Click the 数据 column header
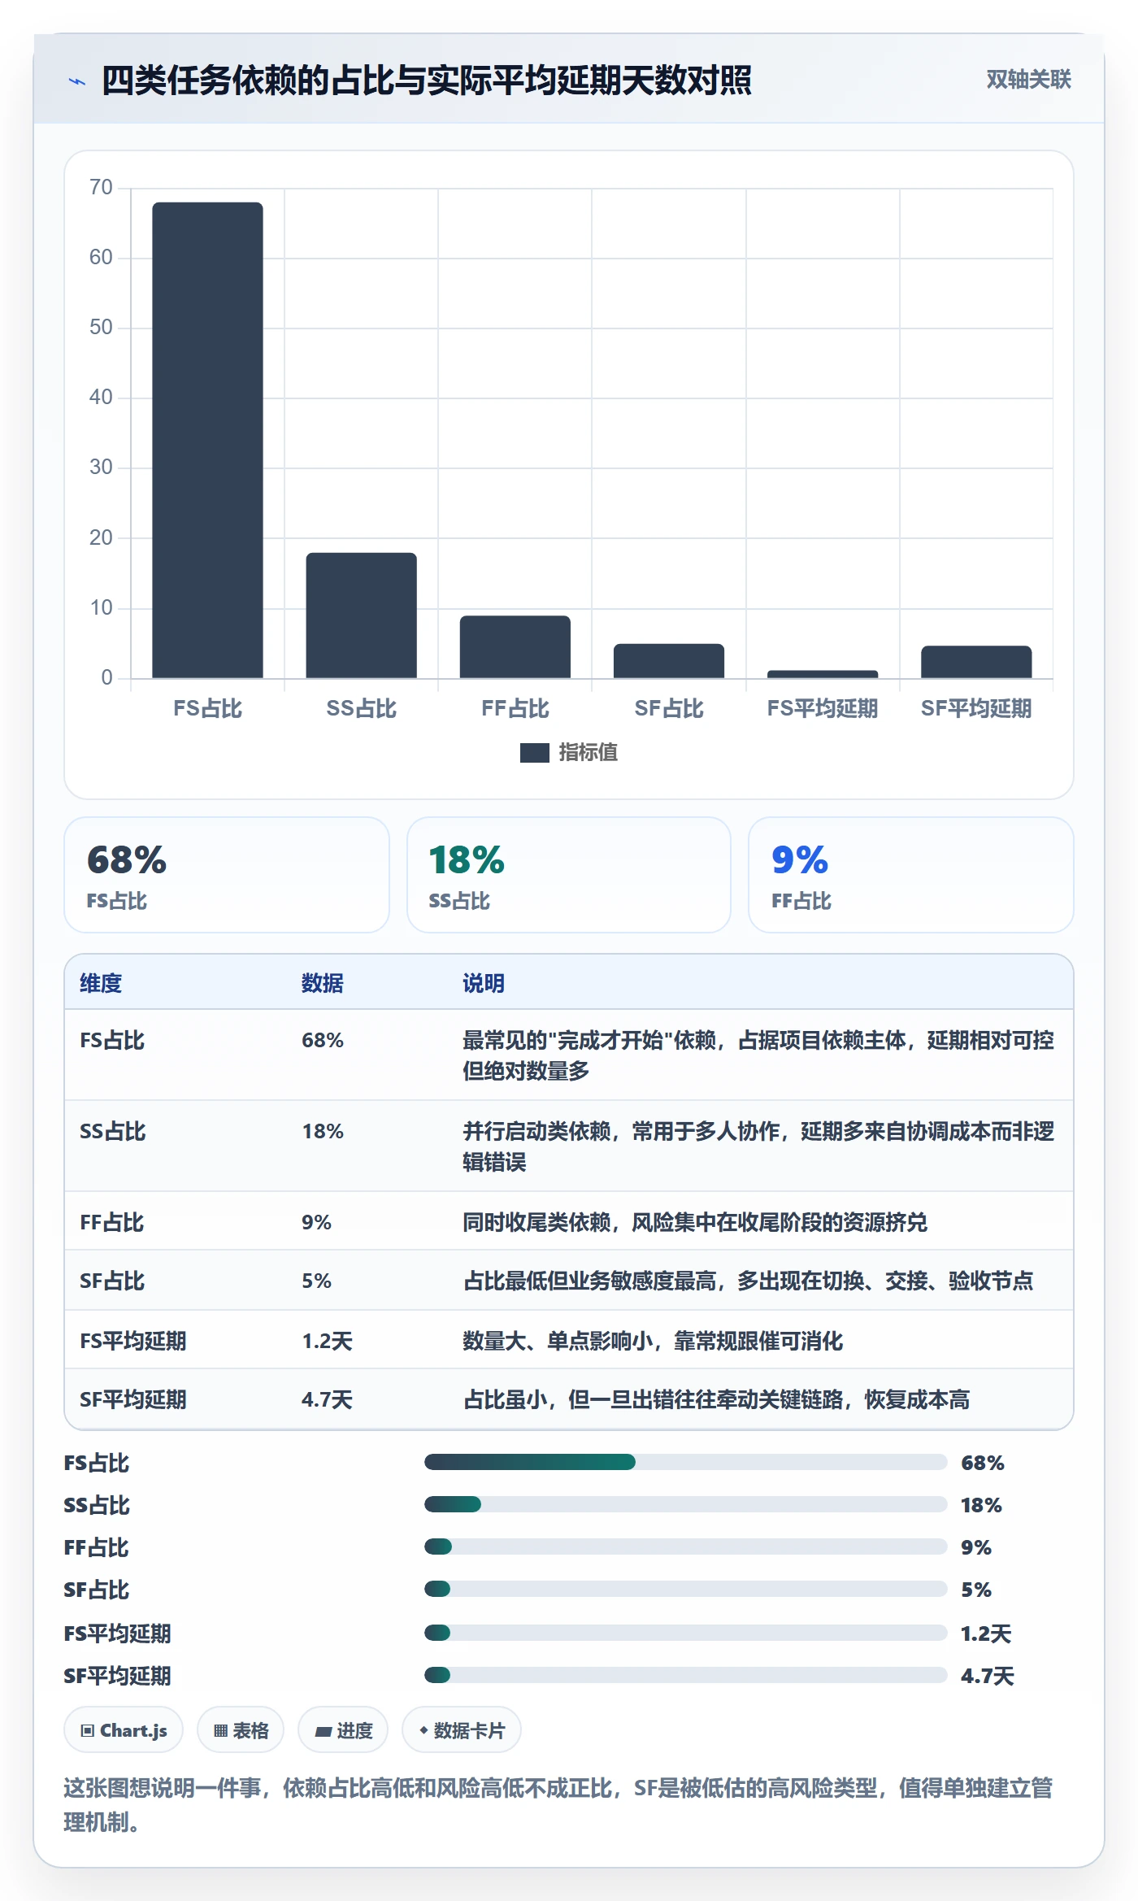1138x1901 pixels. coord(323,983)
